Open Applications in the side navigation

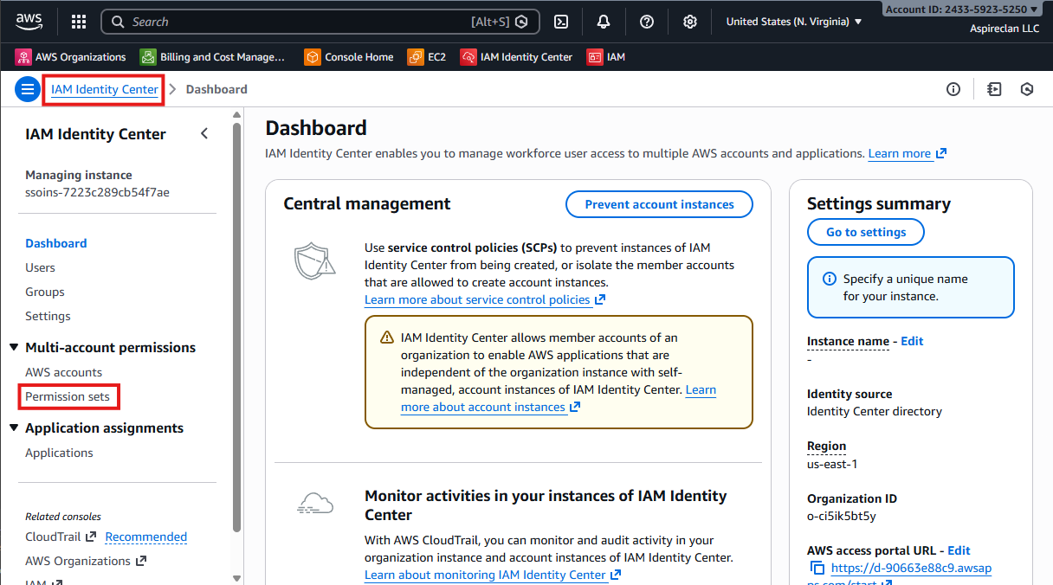point(59,453)
